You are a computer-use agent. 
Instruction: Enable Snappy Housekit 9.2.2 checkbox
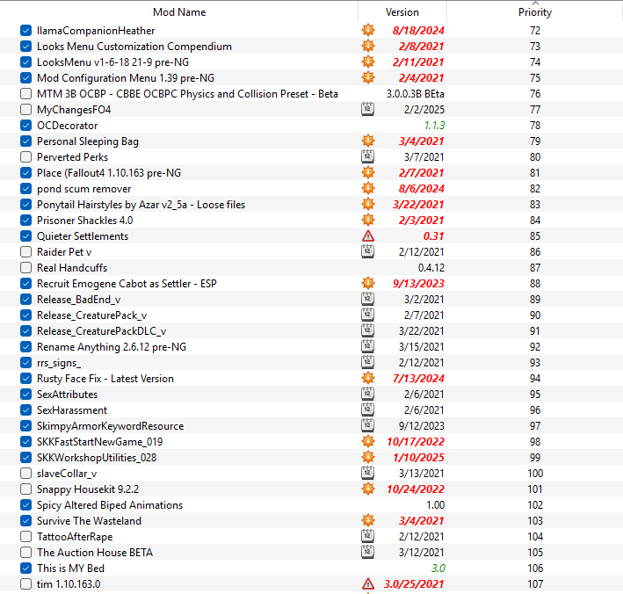(25, 489)
